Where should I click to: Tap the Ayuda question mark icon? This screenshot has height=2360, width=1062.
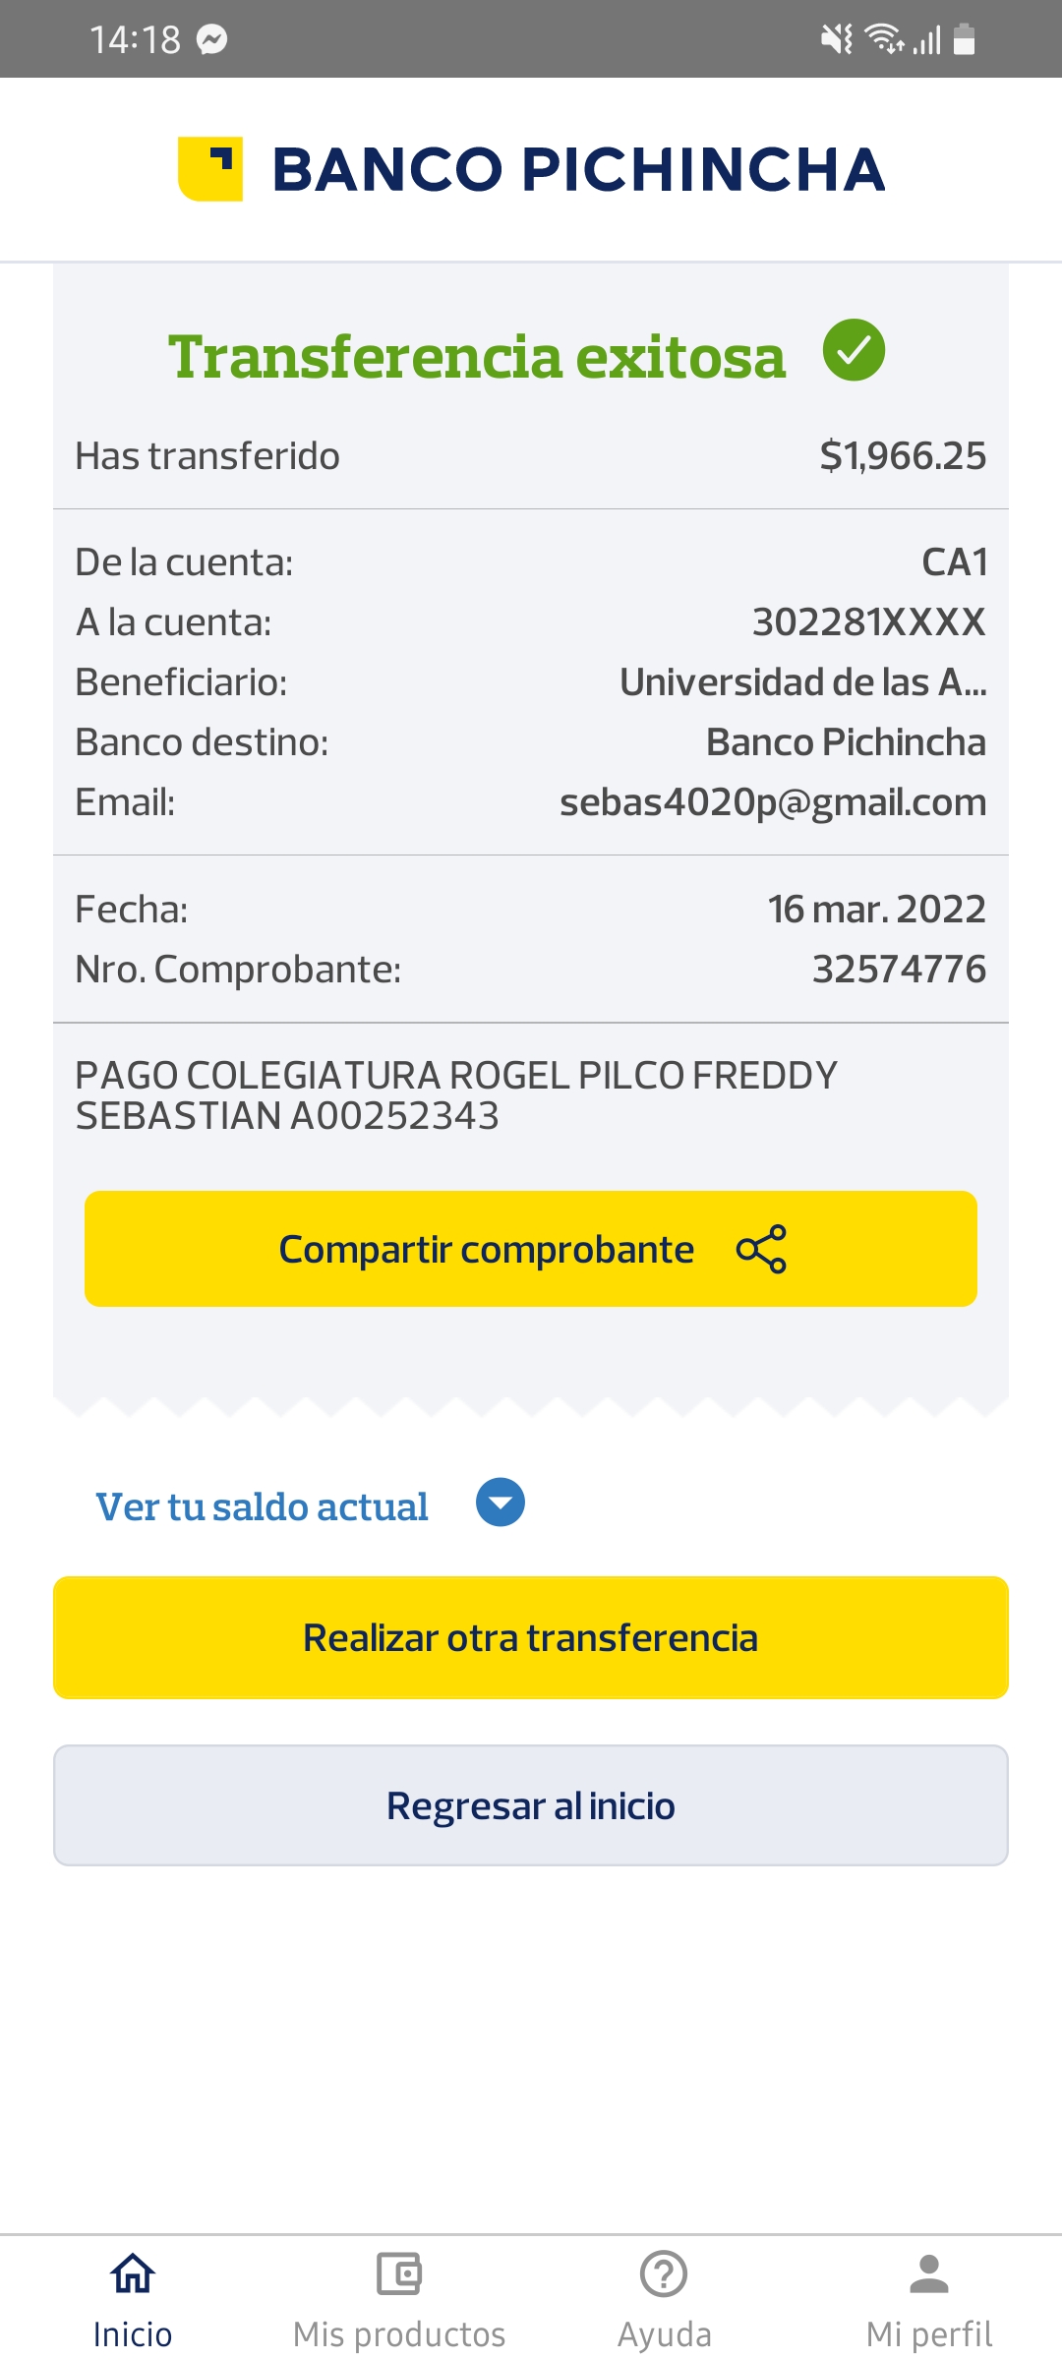point(664,2273)
